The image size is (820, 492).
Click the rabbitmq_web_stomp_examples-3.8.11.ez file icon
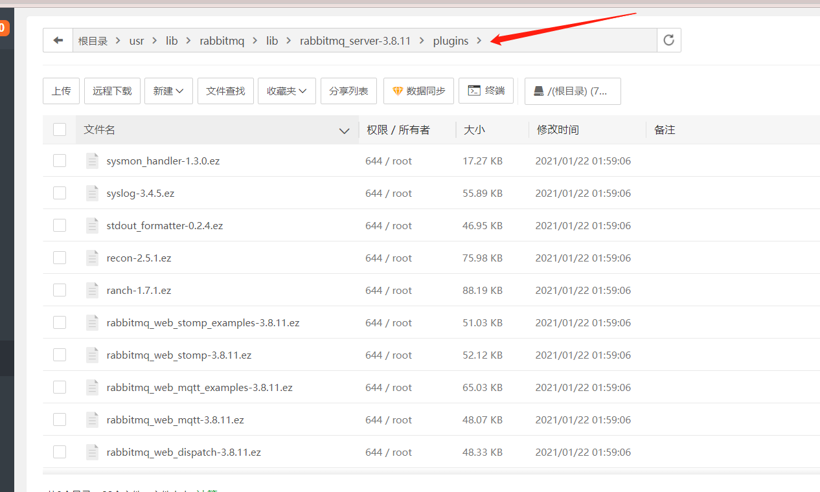(x=93, y=322)
